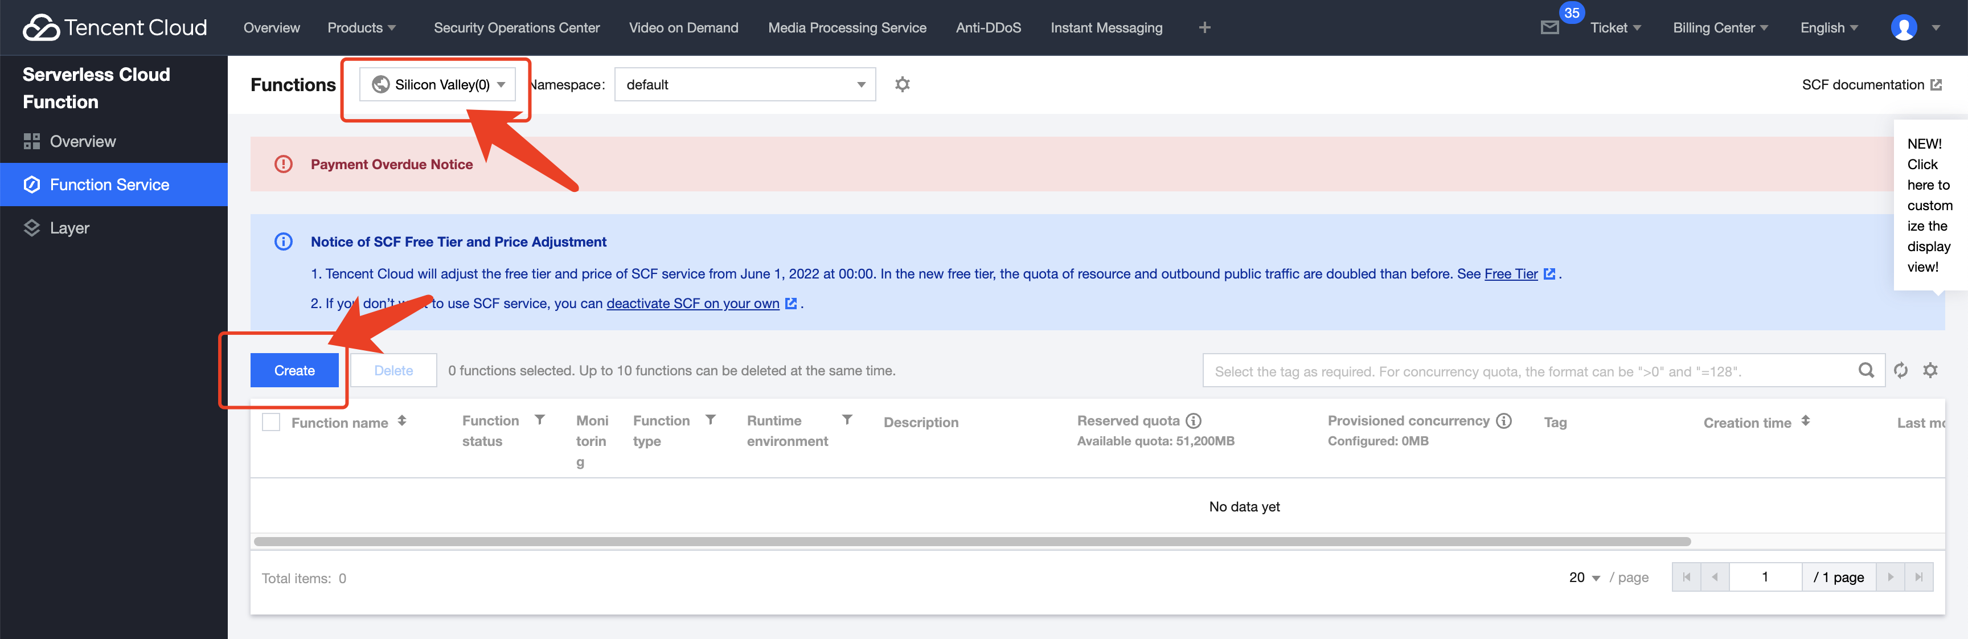The height and width of the screenshot is (639, 1968).
Task: Open Instant Messaging
Action: (1106, 27)
